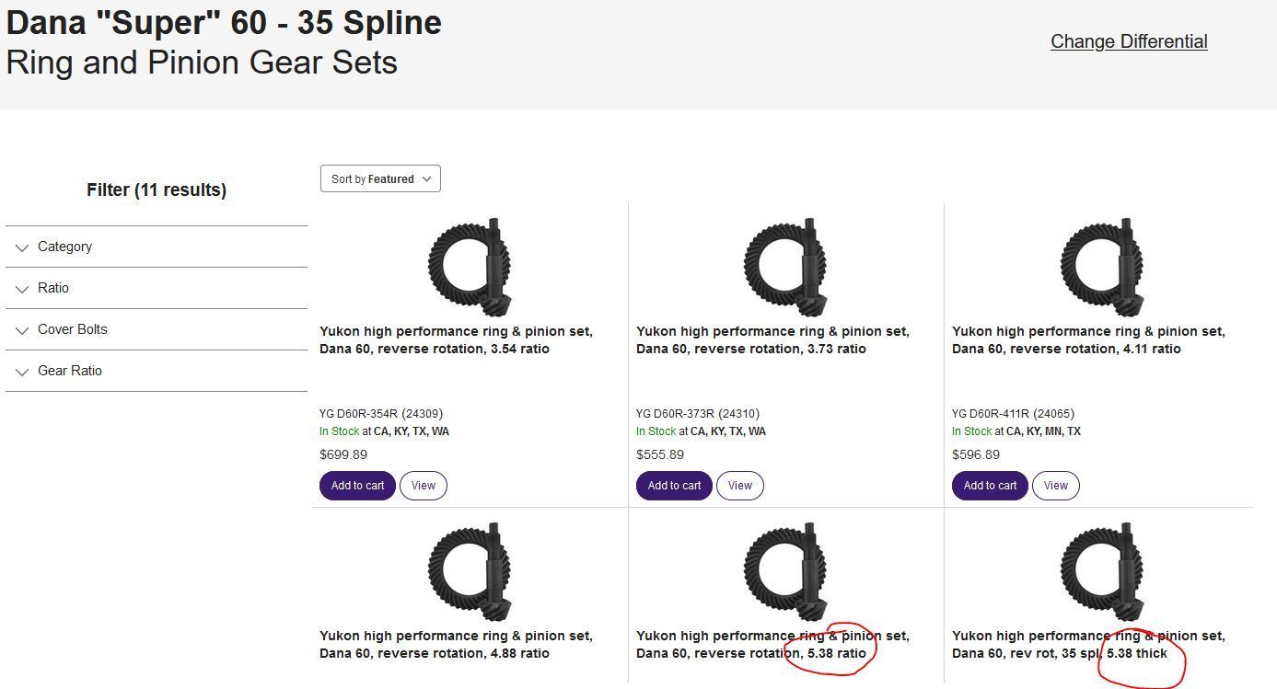The image size is (1277, 689).
Task: Open the 4.88 ratio product title link
Action: 456,645
